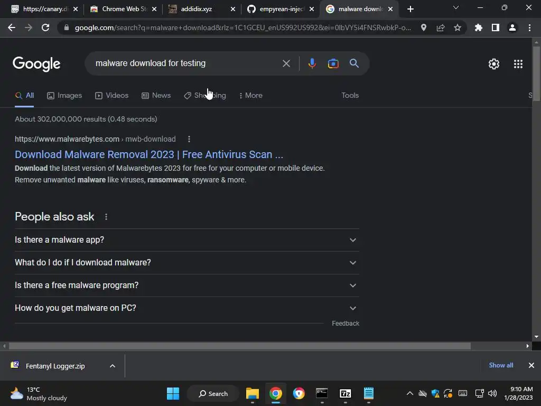Start voice search with the microphone
This screenshot has width=541, height=406.
(312, 63)
